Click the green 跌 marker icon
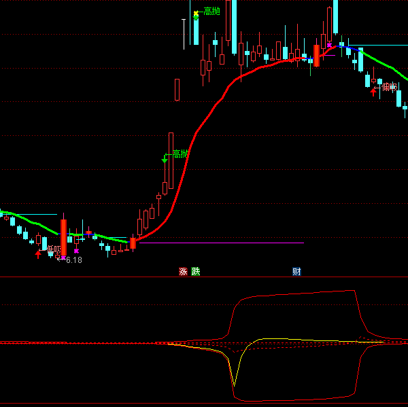This screenshot has width=408, height=407. click(x=196, y=272)
